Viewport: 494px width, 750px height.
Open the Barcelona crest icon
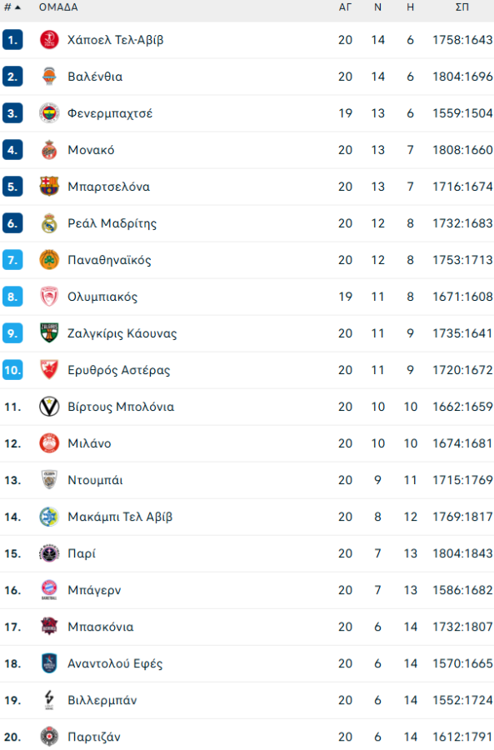pos(47,186)
